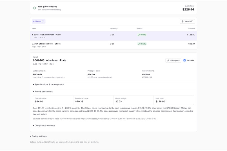Click 'Your quote is ready' heading
The width and height of the screenshot is (227, 151).
click(x=47, y=7)
